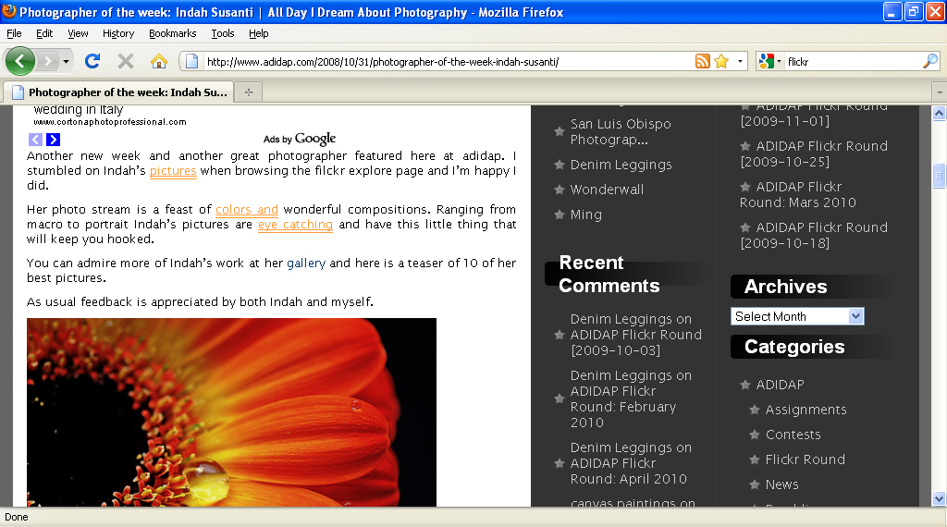Expand the address bar history dropdown
The width and height of the screenshot is (947, 527).
(741, 61)
